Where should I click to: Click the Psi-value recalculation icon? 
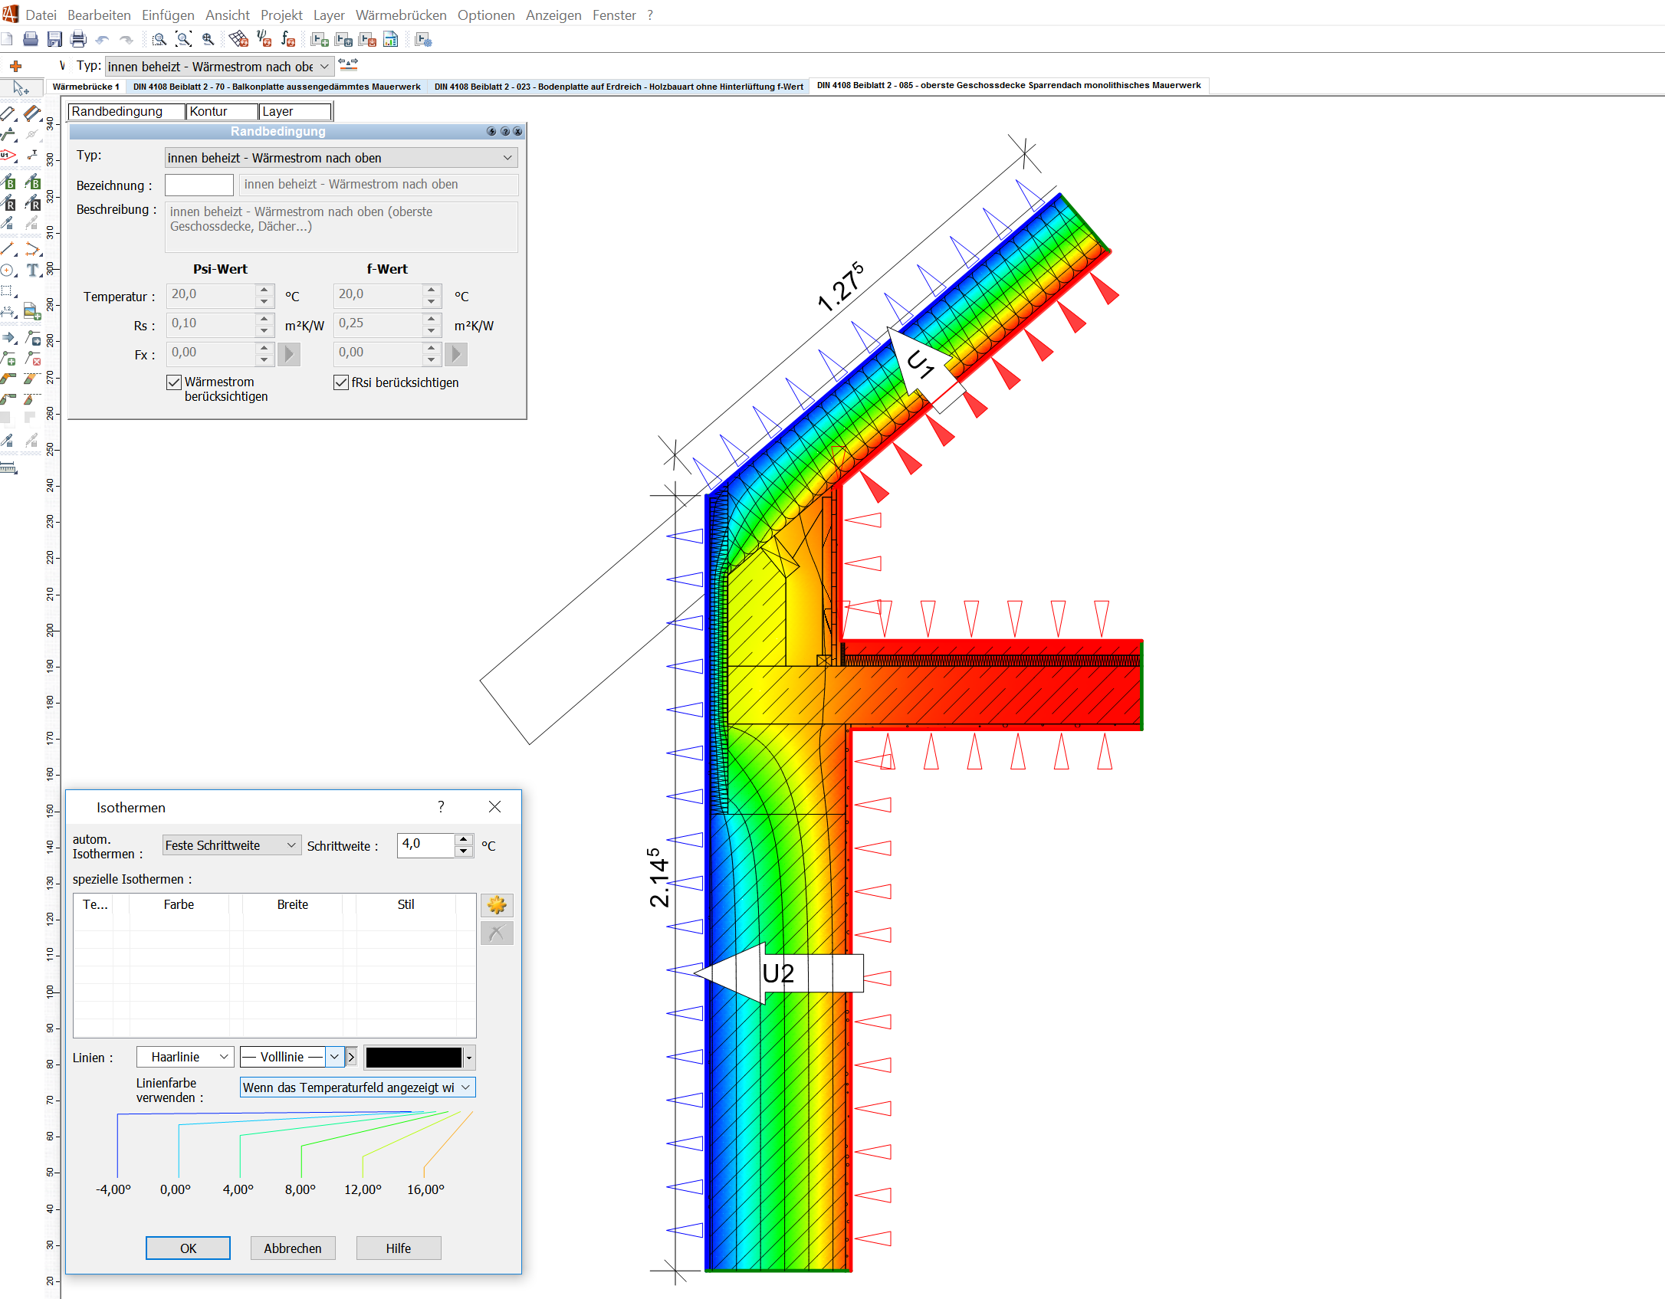[262, 39]
